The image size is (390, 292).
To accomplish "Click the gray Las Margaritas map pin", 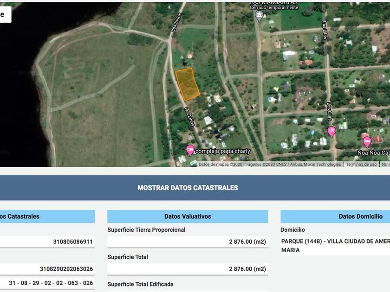I will click(x=259, y=16).
